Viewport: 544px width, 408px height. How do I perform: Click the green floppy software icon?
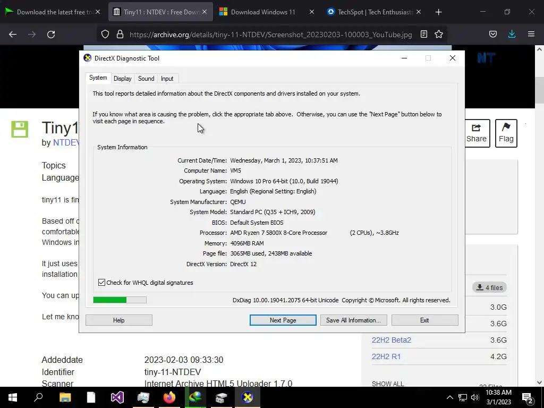tap(20, 129)
